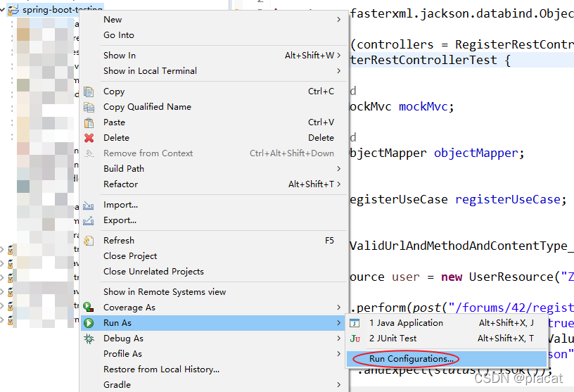Click mockMvc field in the editor
Image resolution: width=574 pixels, height=392 pixels.
coord(423,106)
